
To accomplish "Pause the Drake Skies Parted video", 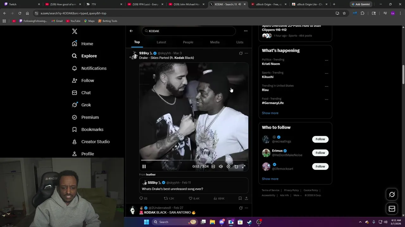I will click(144, 166).
